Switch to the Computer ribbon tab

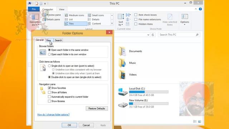point(48,9)
